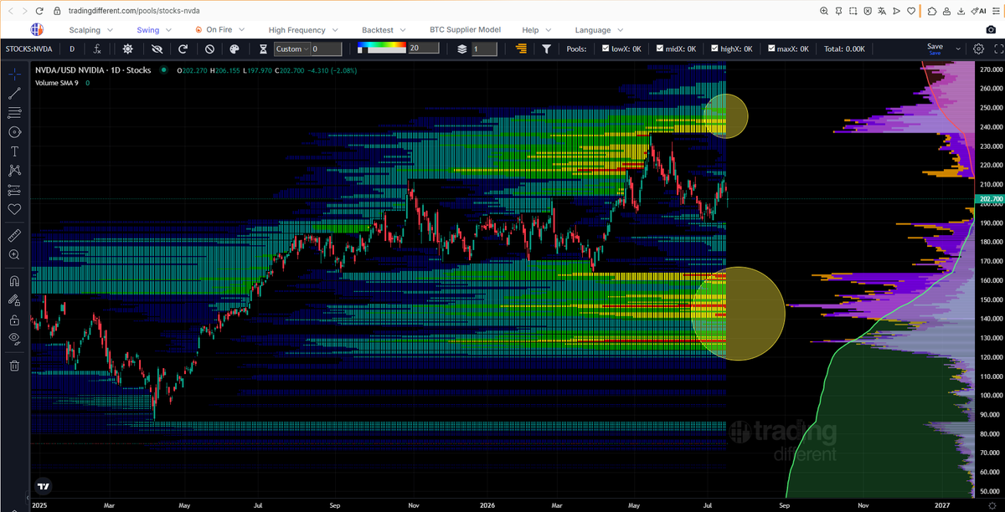1005x512 pixels.
Task: Click the browser translate icon
Action: [881, 11]
